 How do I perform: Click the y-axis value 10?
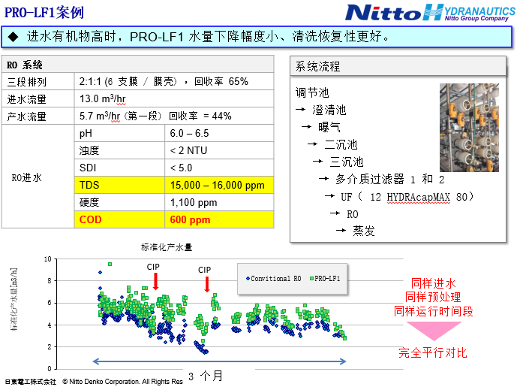coord(48,259)
